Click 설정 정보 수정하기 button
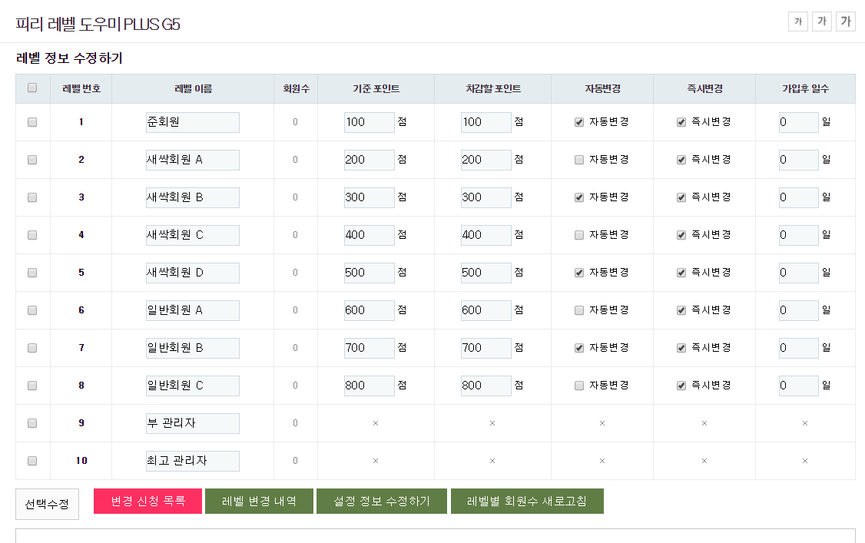Screen dimensions: 865x543 click(x=382, y=502)
